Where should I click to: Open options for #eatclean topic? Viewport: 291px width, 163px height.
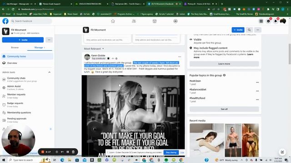pos(257,82)
